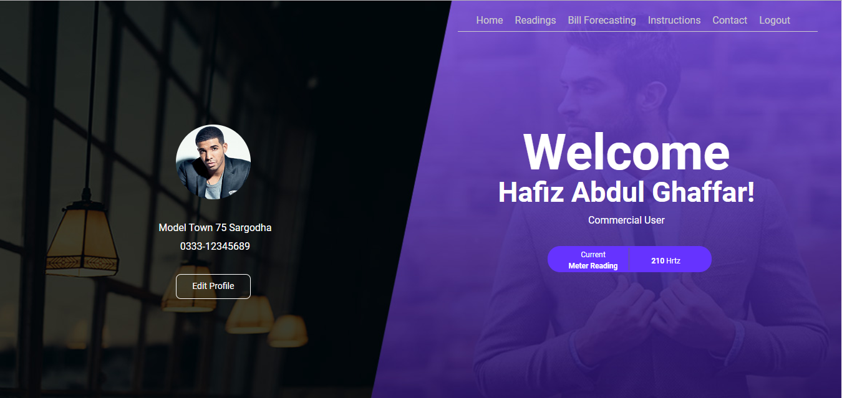842x398 pixels.
Task: Click the Commercial User label
Action: tap(626, 220)
